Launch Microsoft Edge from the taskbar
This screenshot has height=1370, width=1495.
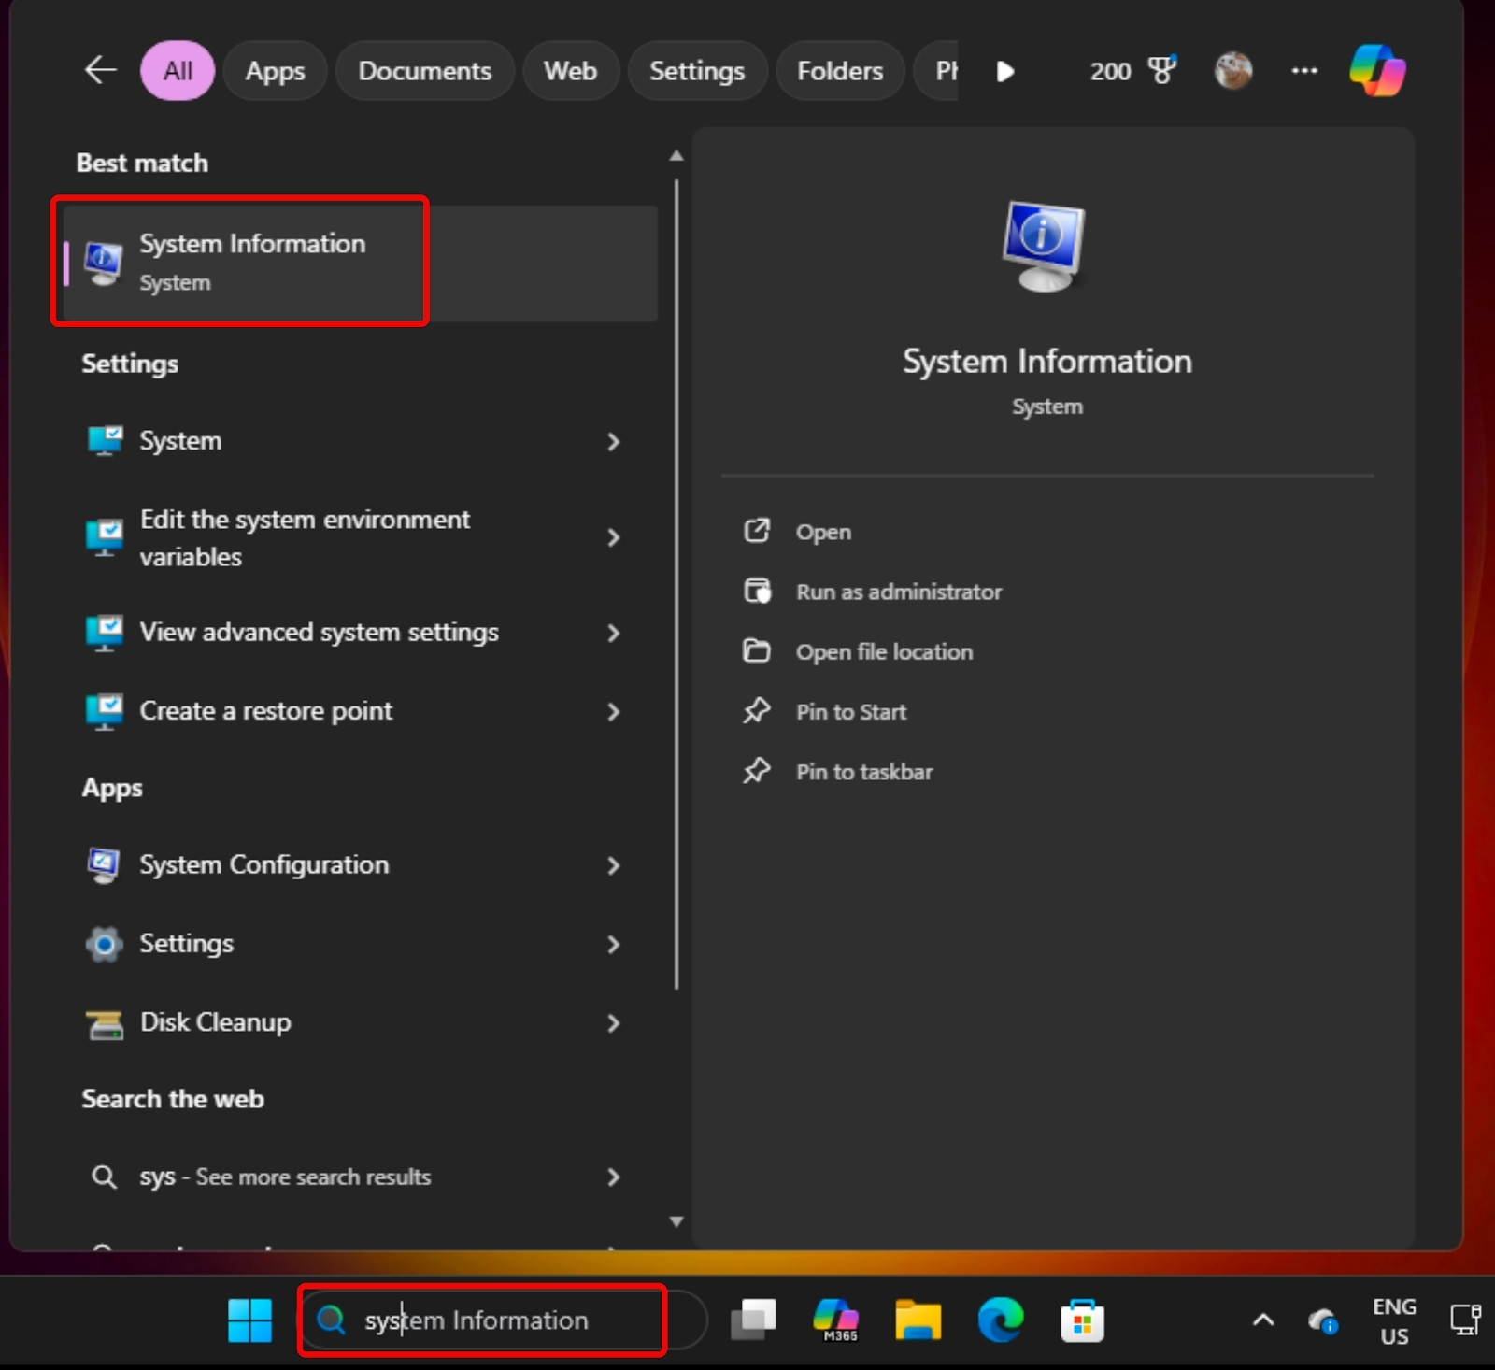pyautogui.click(x=1000, y=1320)
